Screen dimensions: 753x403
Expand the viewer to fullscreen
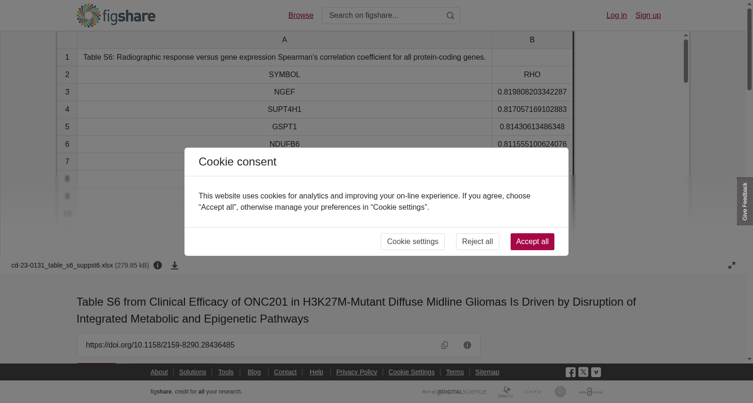click(x=732, y=266)
